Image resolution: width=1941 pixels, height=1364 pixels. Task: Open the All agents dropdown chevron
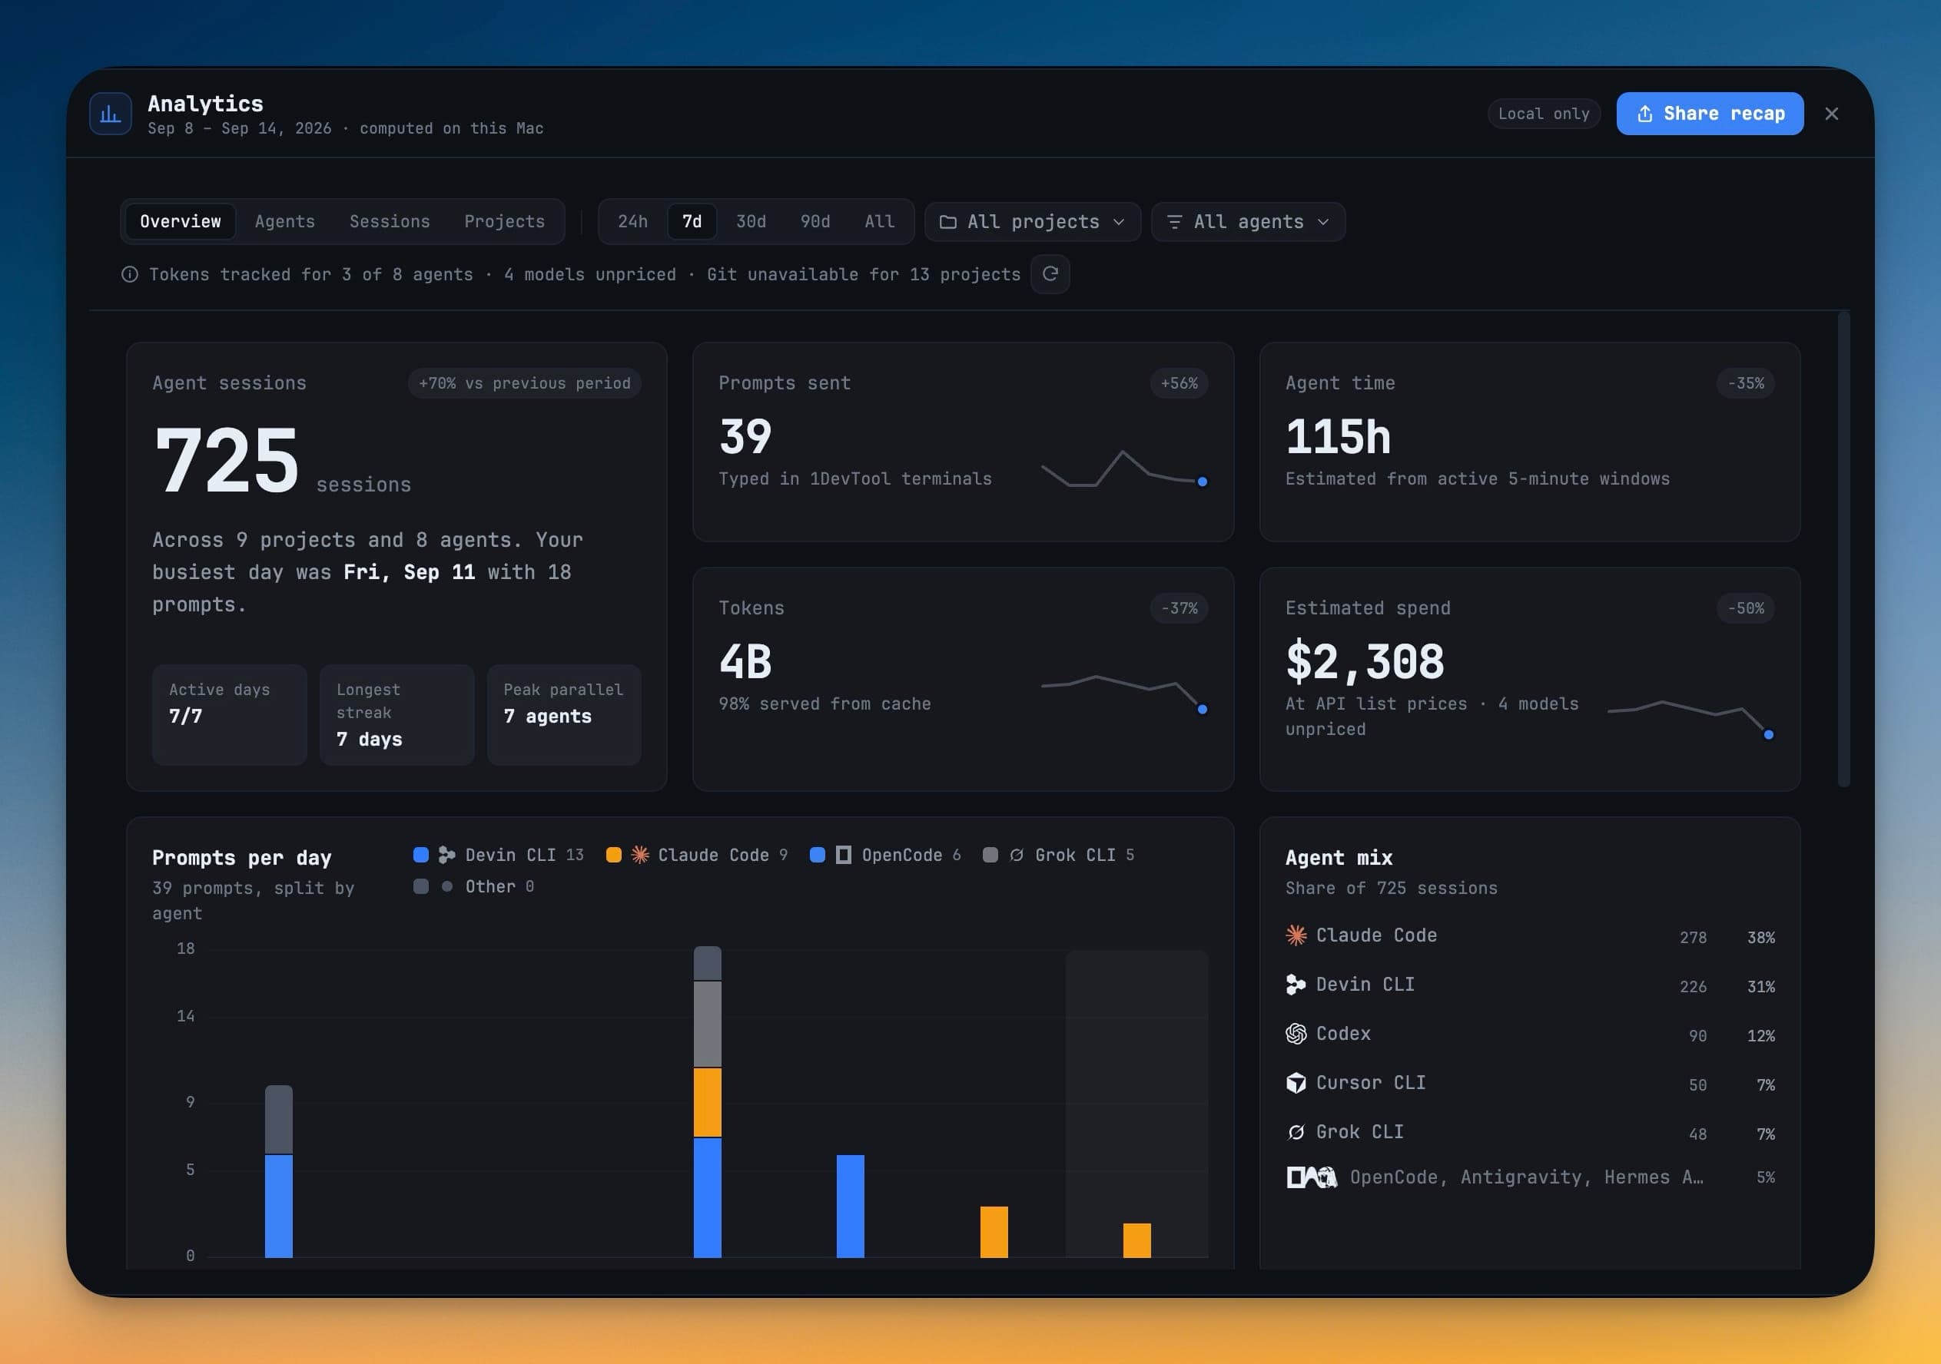[x=1324, y=222]
